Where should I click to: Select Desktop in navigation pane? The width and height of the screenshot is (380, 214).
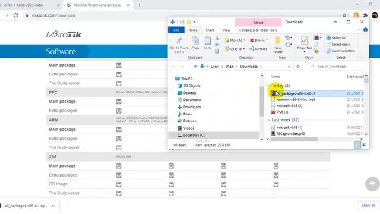point(189,93)
